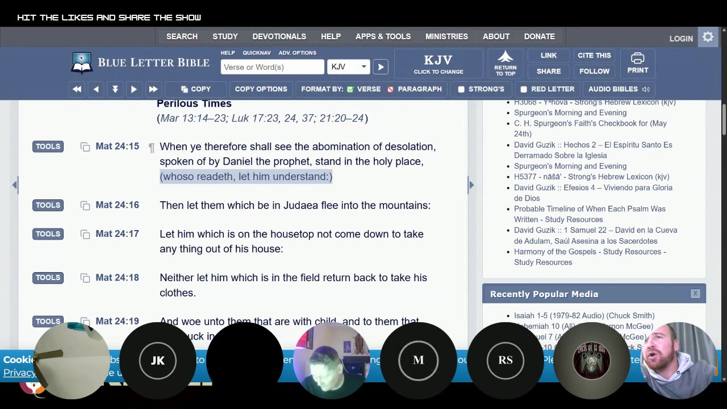
Task: Click the jump-down navigation arrow icon
Action: pyautogui.click(x=115, y=89)
